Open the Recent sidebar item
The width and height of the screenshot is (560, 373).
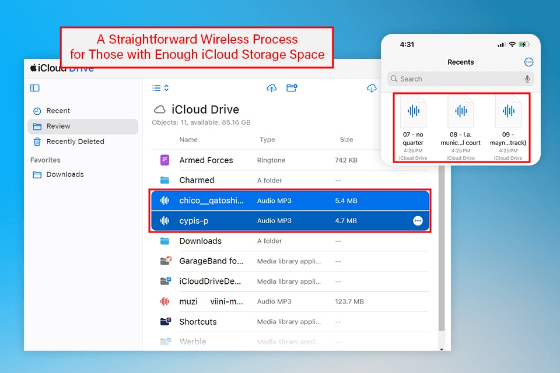(83, 111)
